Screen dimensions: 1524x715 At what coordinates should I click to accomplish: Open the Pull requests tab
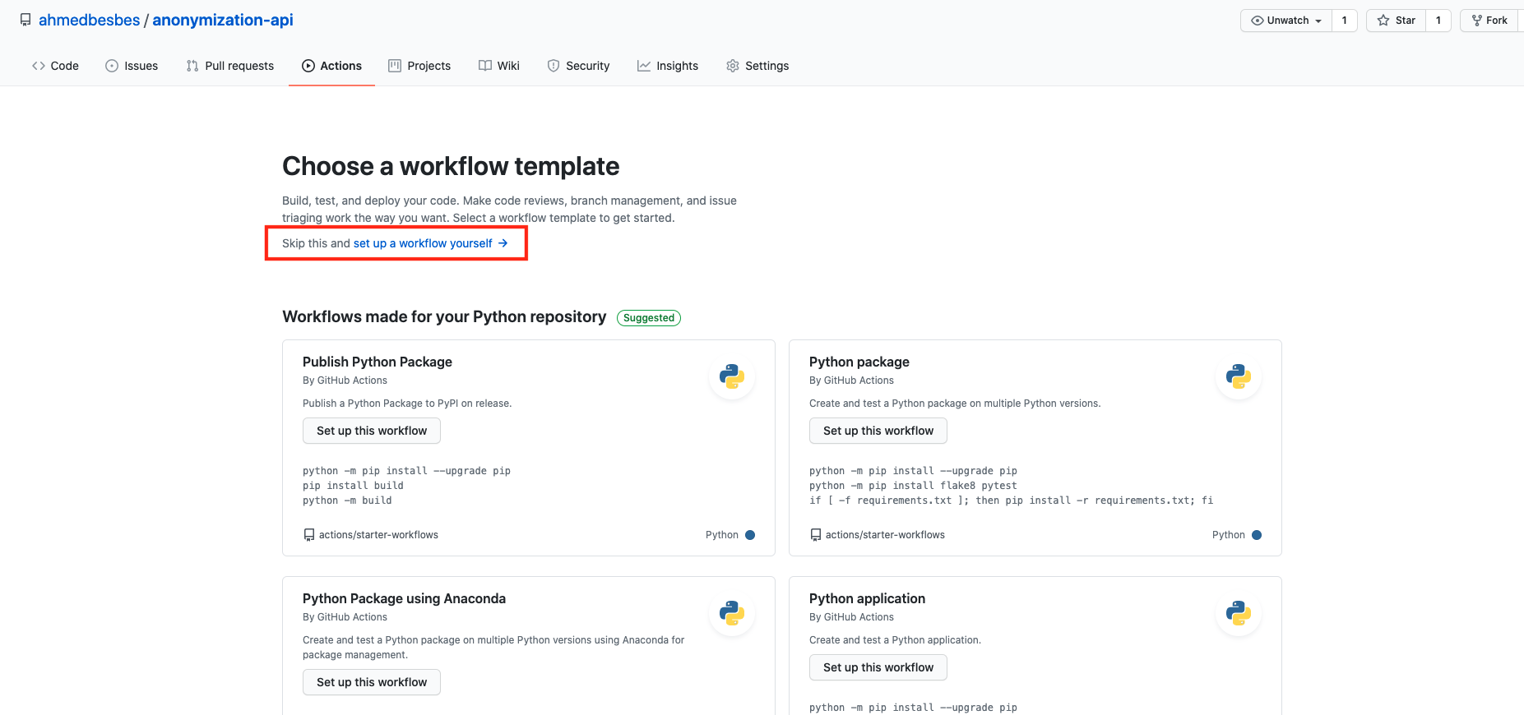click(x=229, y=66)
